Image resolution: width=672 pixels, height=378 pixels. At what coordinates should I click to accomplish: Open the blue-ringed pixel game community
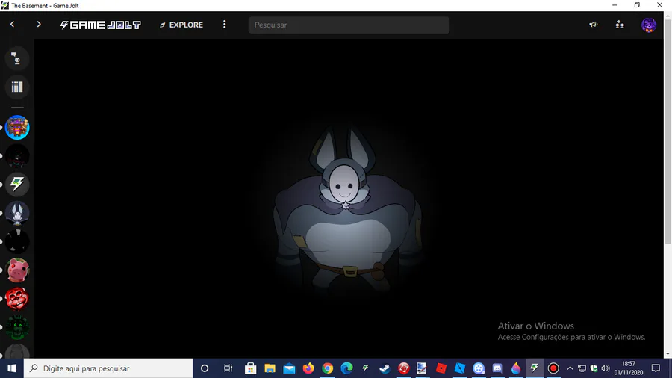(x=17, y=127)
